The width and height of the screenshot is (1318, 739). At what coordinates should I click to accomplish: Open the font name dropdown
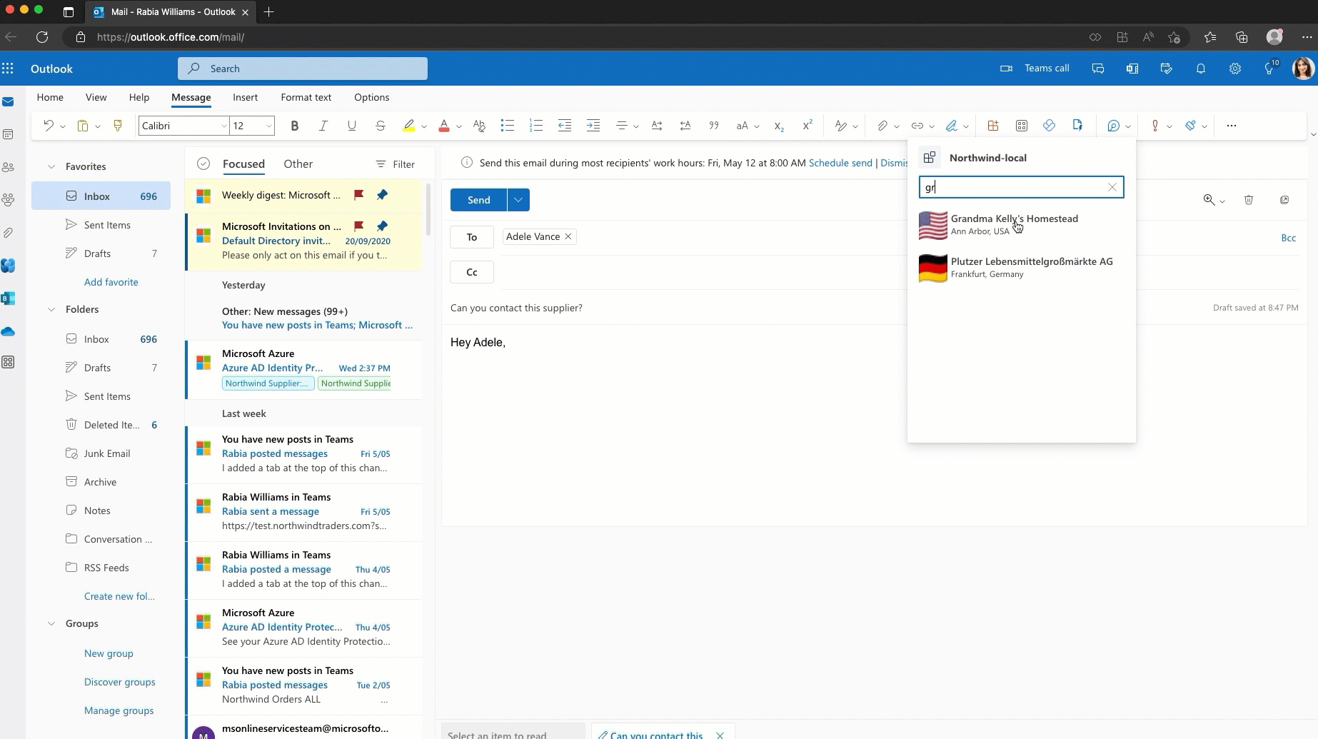[223, 126]
